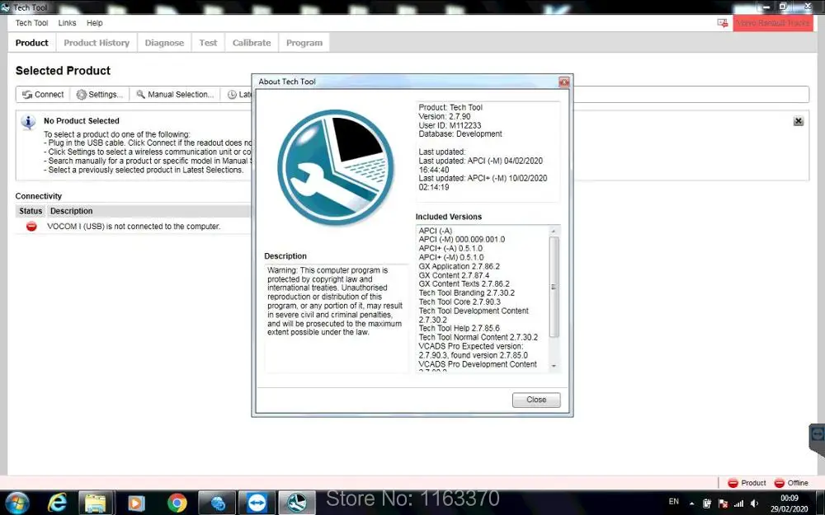This screenshot has height=515, width=825.
Task: Click the Description column header in Connectivity
Action: 72,211
